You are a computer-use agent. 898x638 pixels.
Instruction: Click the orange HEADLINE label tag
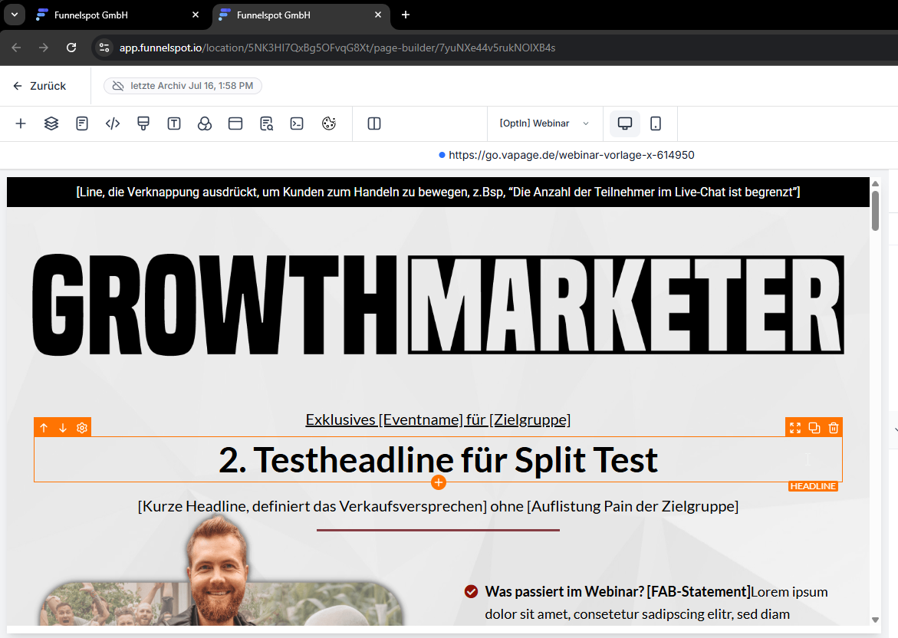click(x=813, y=486)
